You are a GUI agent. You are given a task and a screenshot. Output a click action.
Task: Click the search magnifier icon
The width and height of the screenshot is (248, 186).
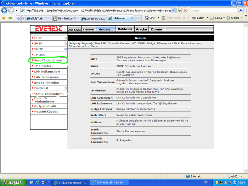point(241,10)
